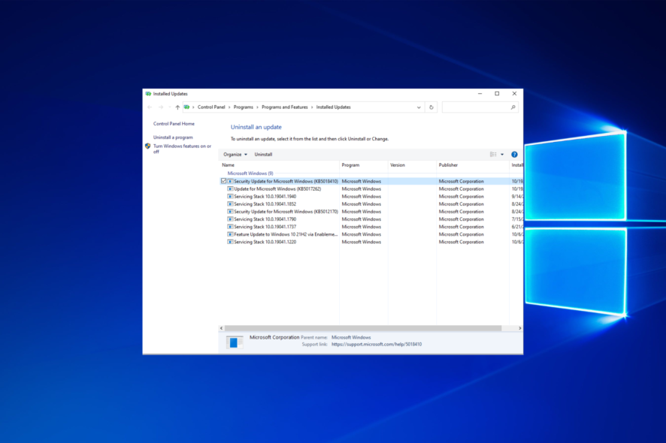Collapse the Microsoft Windows (9) group
Viewport: 666px width, 443px height.
pyautogui.click(x=250, y=173)
